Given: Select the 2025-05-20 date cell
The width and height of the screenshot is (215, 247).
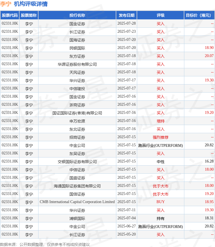Looking at the screenshot, I should [126, 234].
